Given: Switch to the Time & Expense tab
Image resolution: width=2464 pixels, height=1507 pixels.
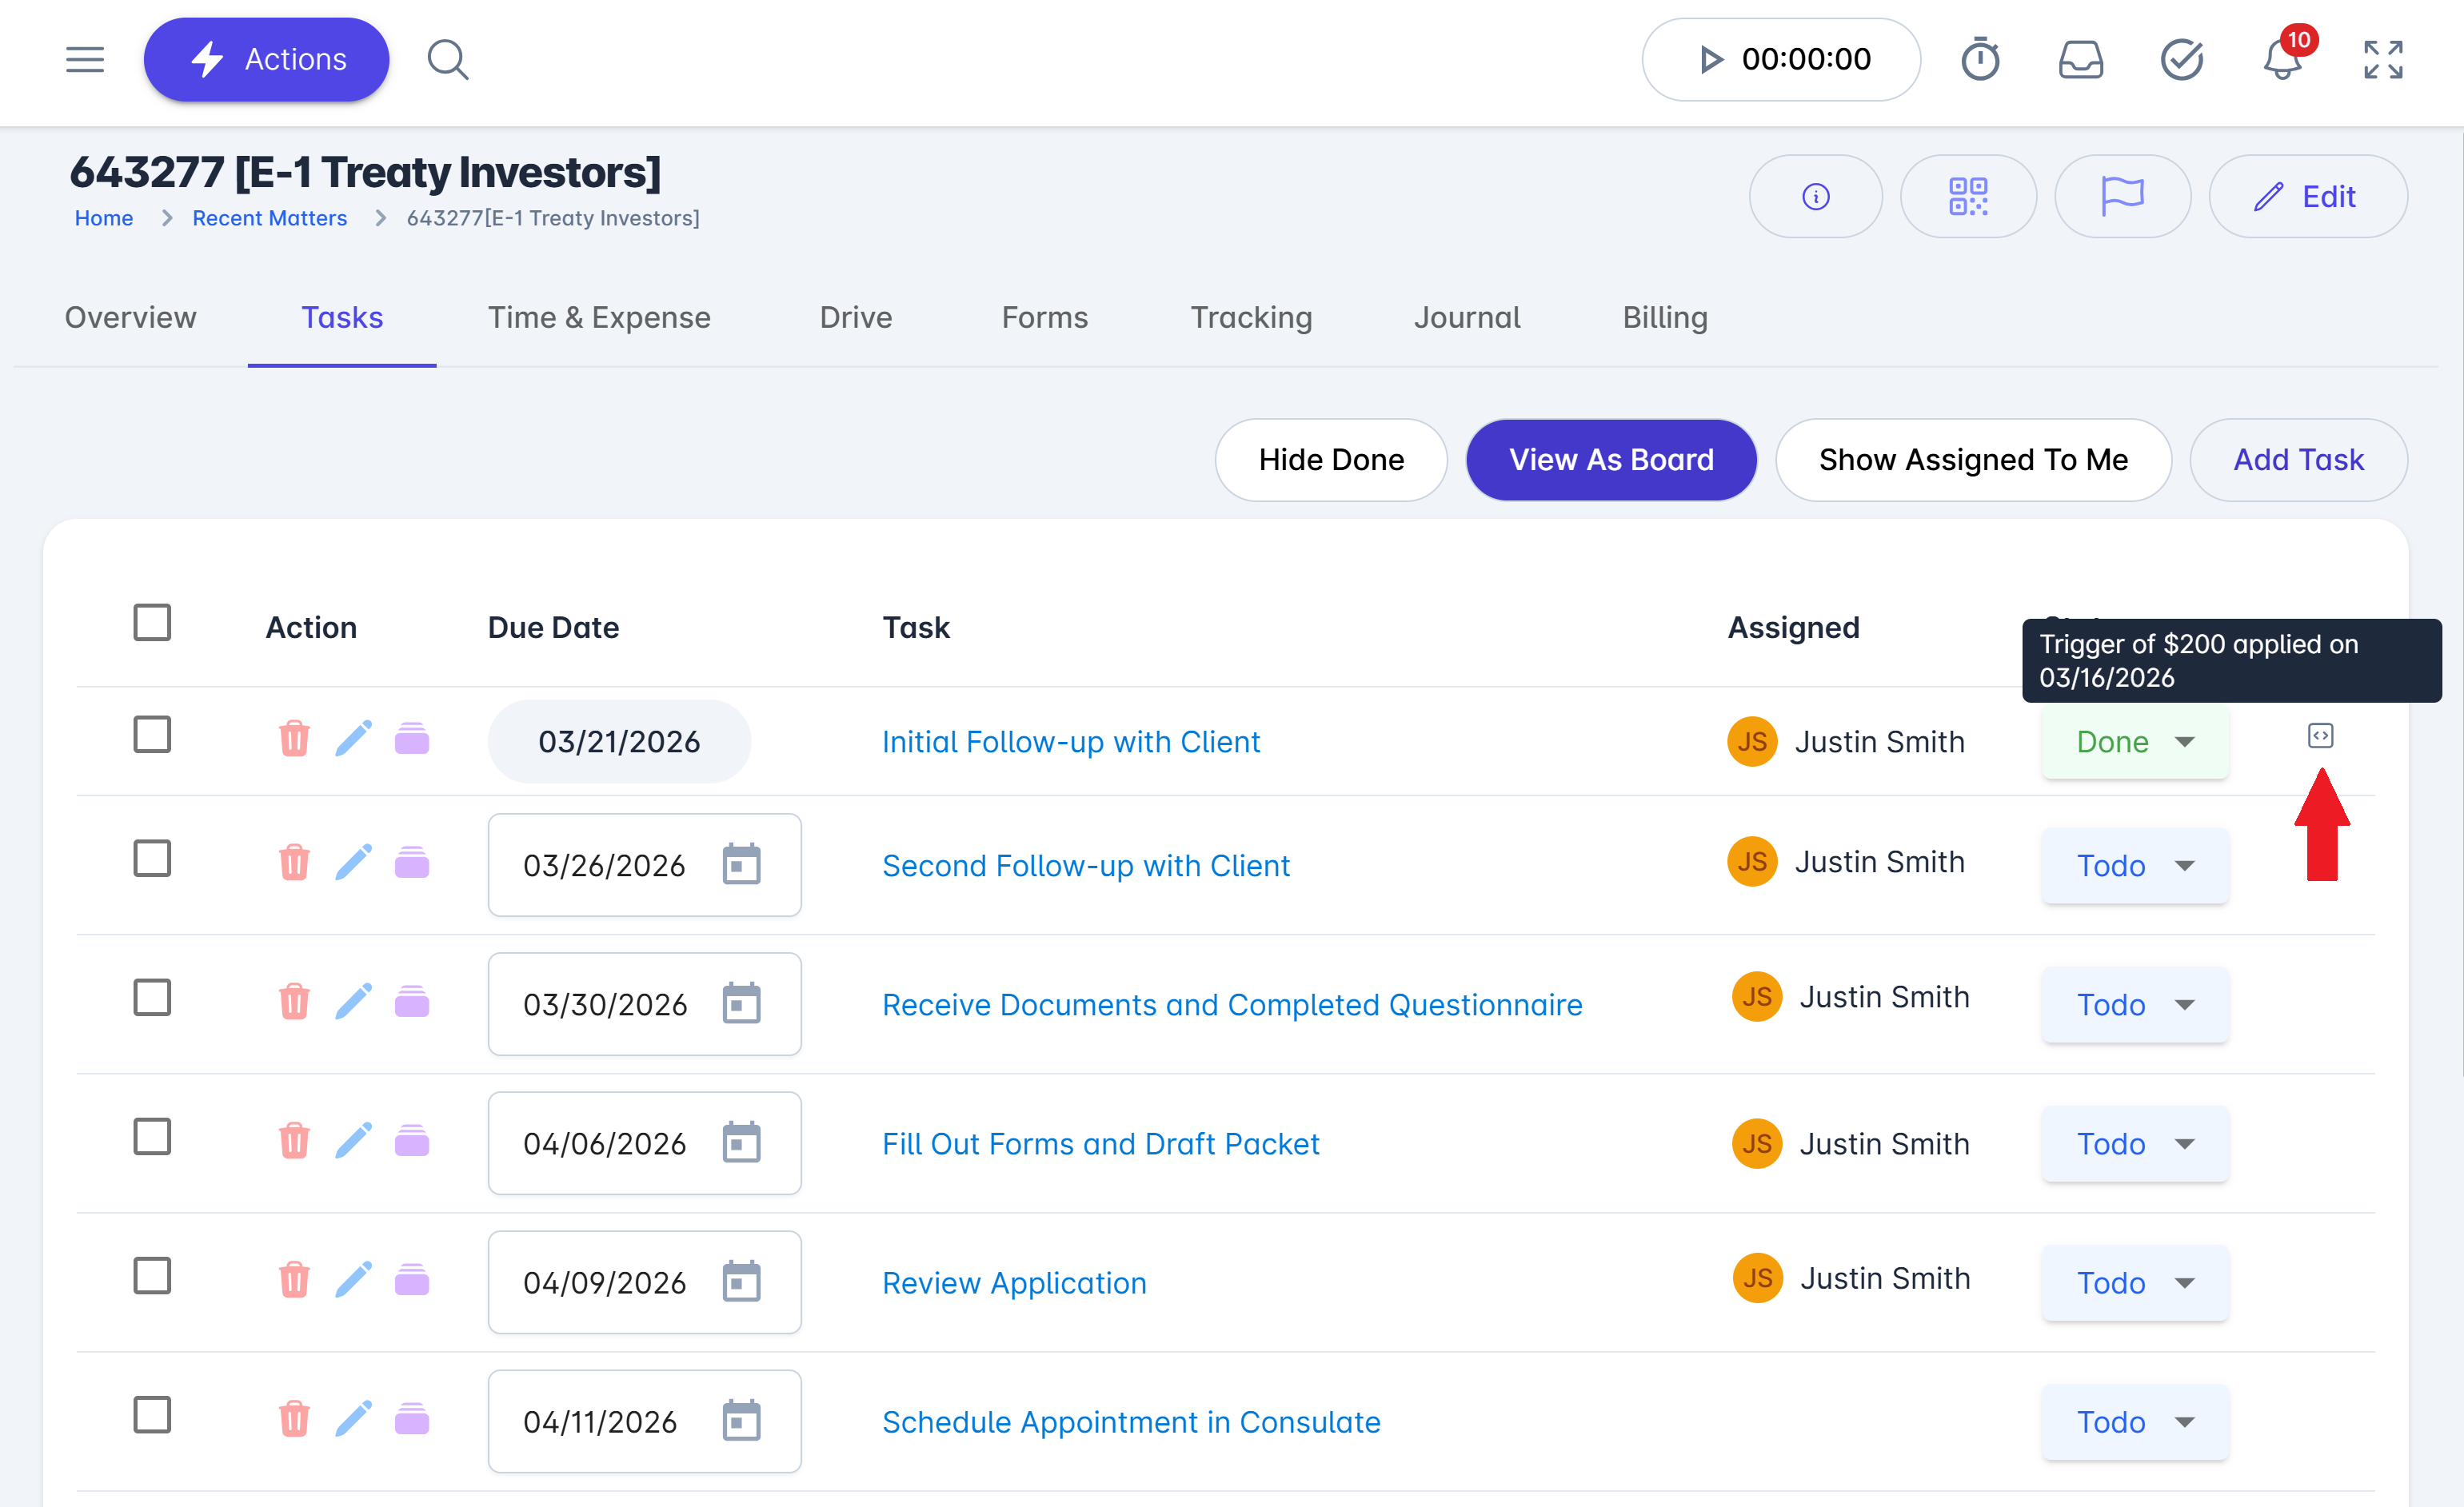Looking at the screenshot, I should pyautogui.click(x=599, y=318).
